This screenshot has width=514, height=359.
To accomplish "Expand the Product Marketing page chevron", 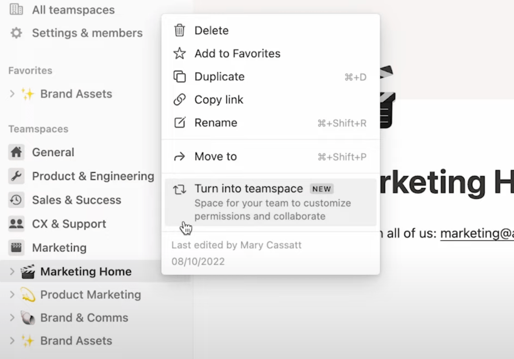I will 12,295.
